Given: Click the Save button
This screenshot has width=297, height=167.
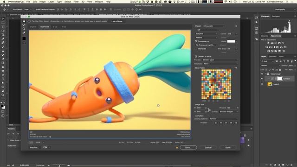Looking at the screenshot, I should [188, 148].
